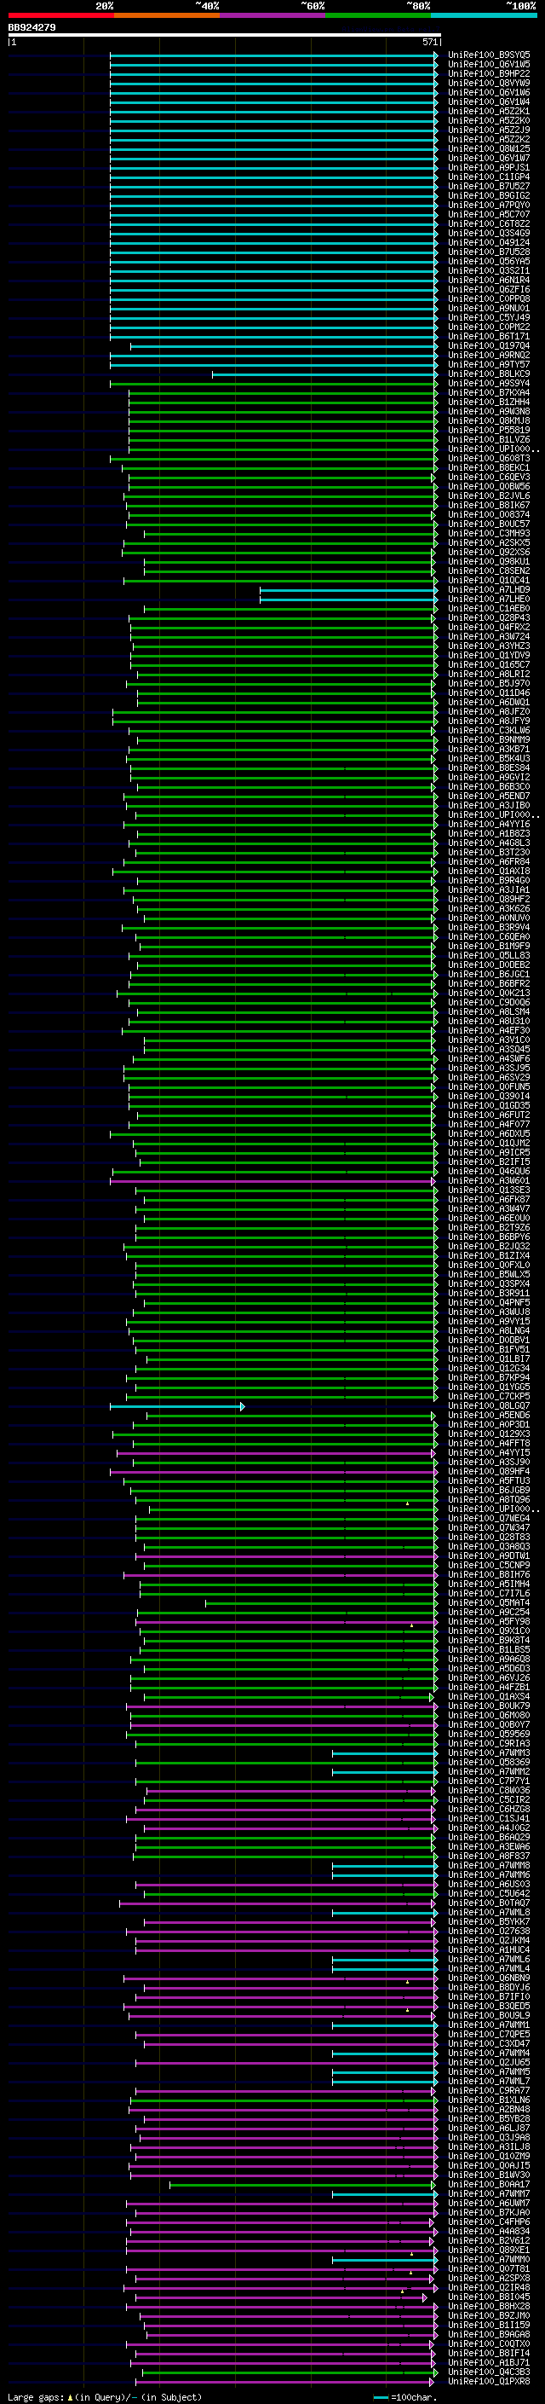This screenshot has width=545, height=2404.
Task: Select label UniRef100_C1IGP4
Action: [x=489, y=177]
